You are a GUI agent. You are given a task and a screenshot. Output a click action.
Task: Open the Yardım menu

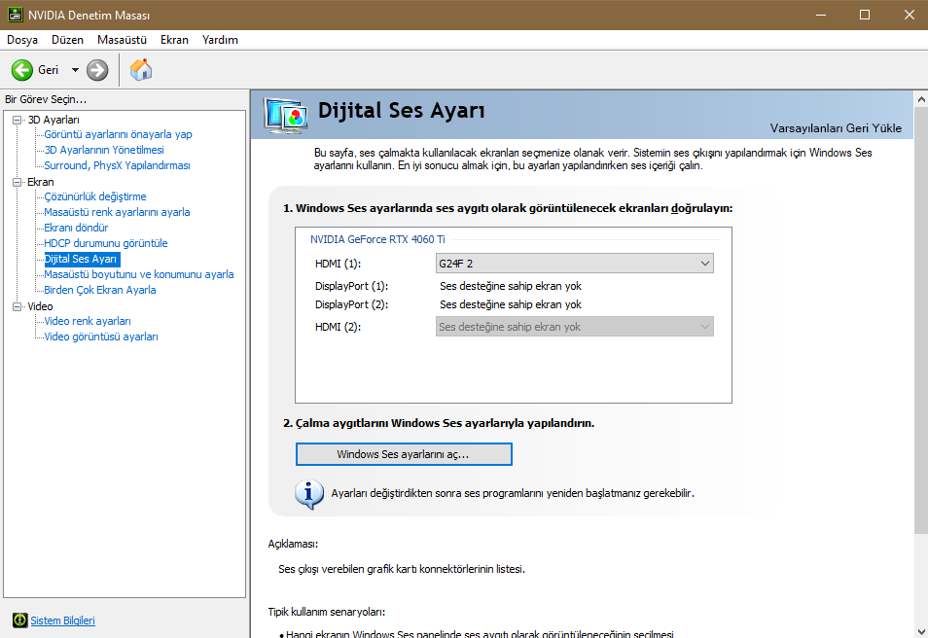(x=220, y=40)
